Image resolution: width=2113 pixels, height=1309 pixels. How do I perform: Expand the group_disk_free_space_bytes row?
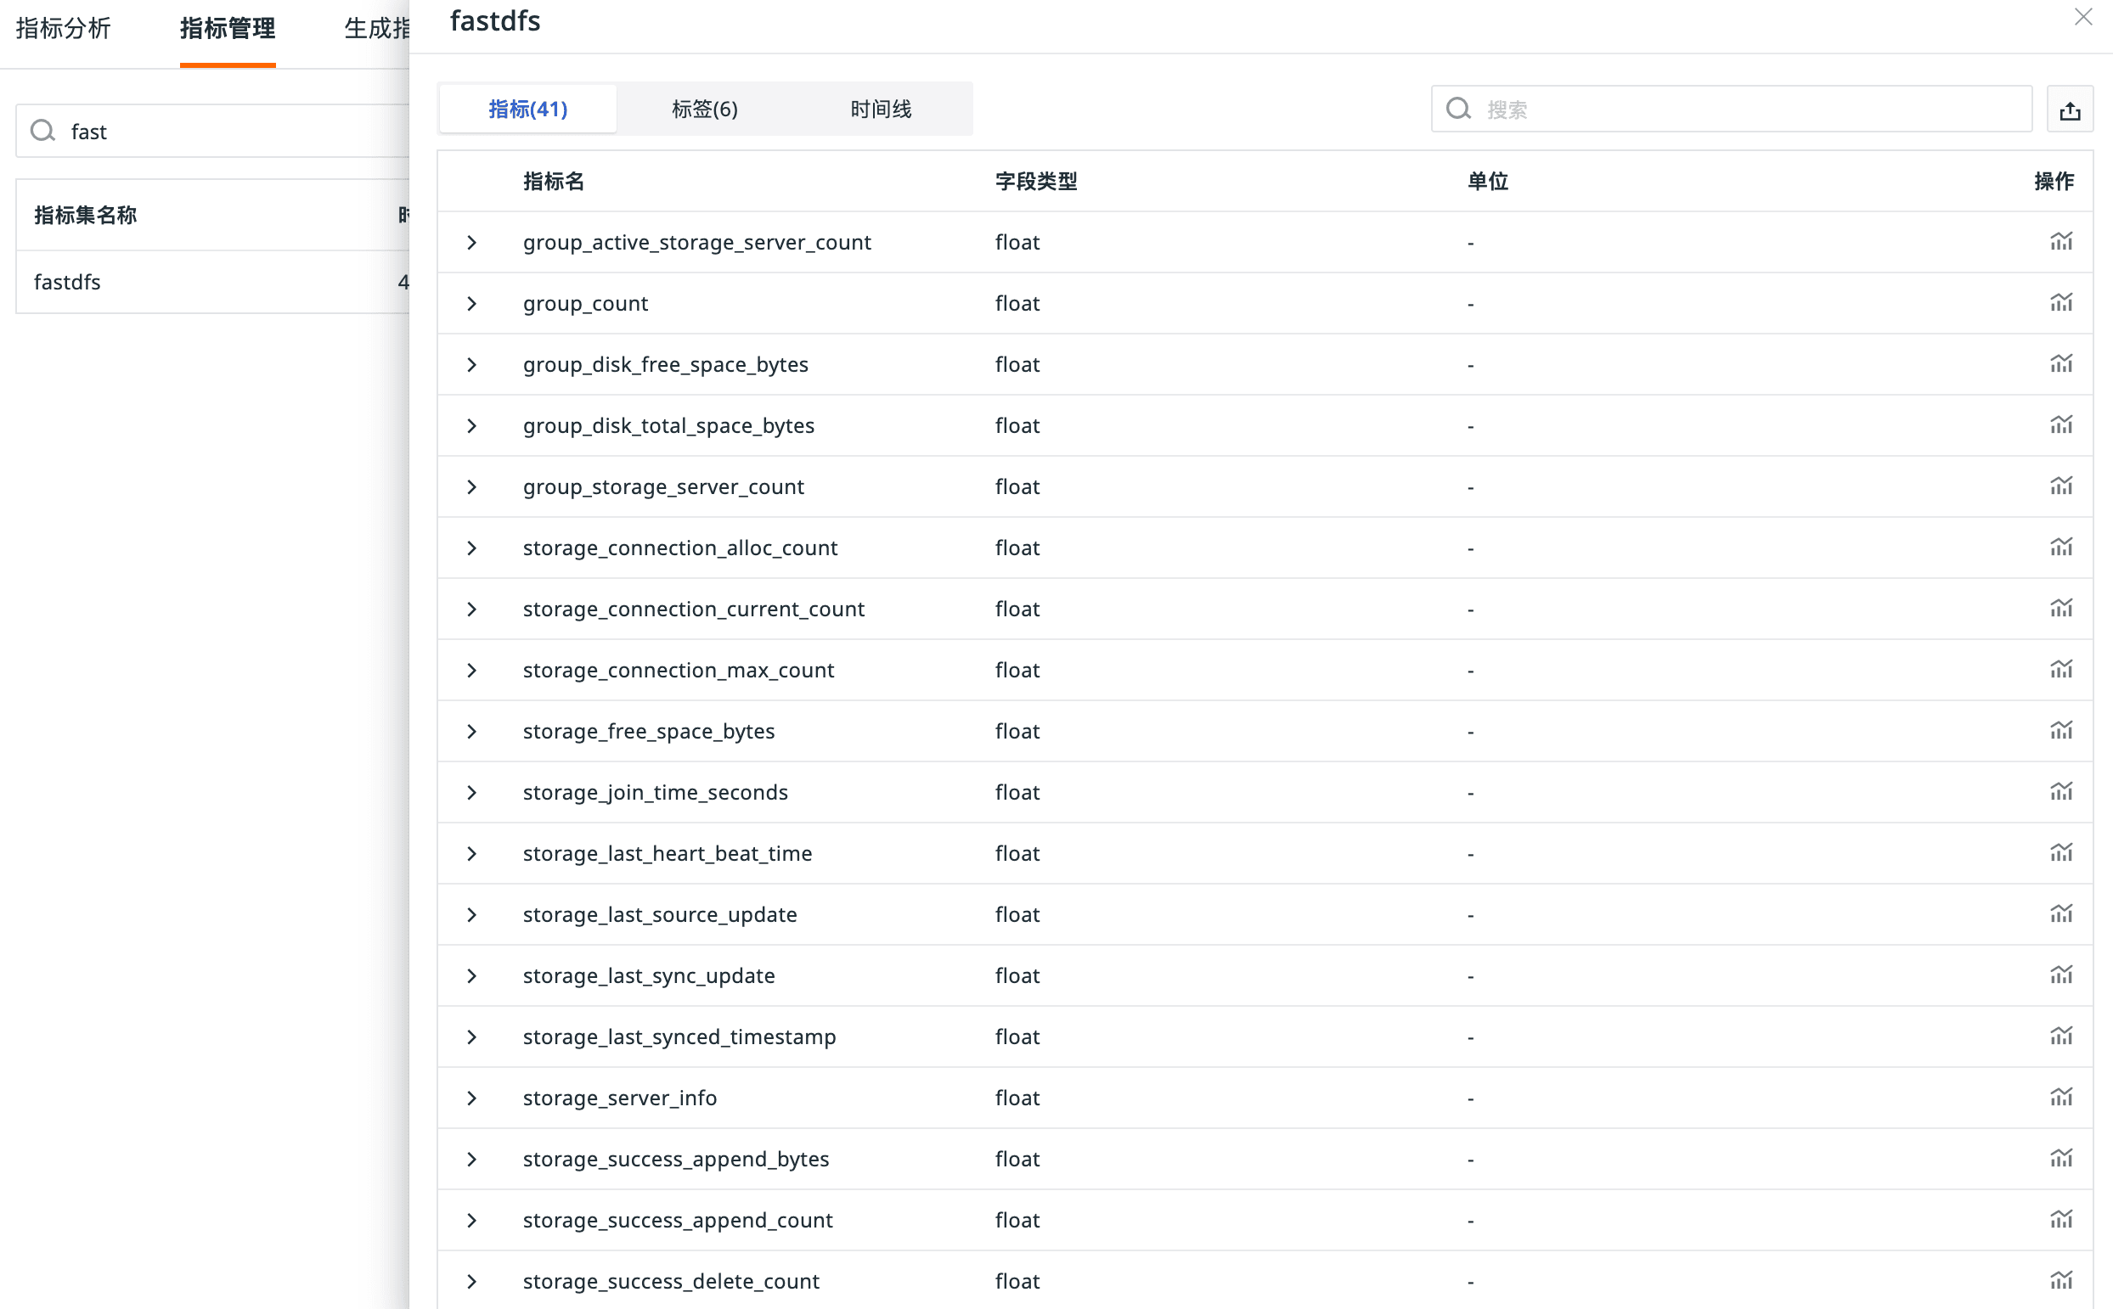(x=472, y=364)
